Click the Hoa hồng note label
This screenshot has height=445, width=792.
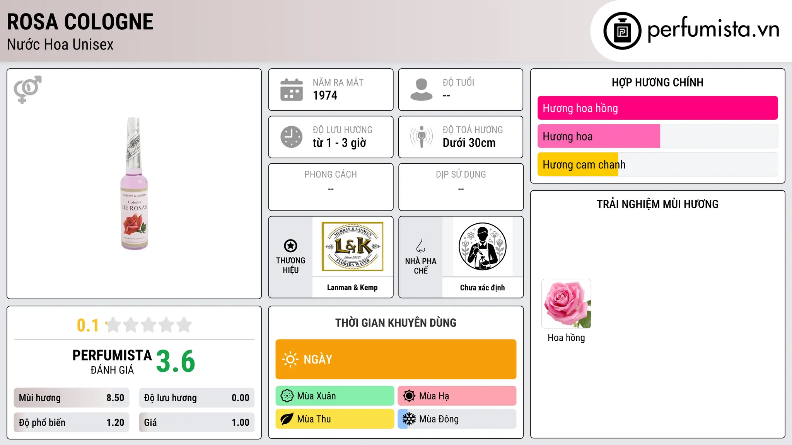[x=566, y=338]
